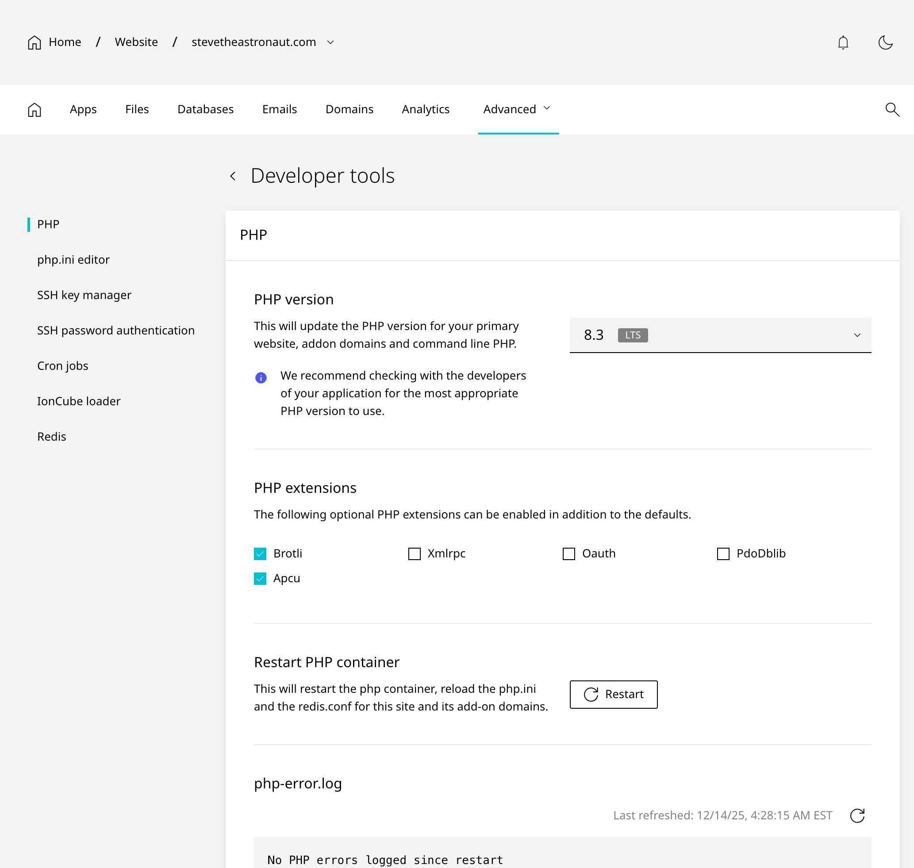The image size is (914, 868).
Task: Click the home icon in navigation bar
Action: tap(35, 110)
